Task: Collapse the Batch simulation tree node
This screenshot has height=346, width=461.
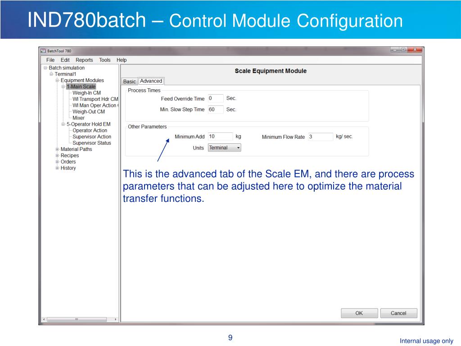Action: pyautogui.click(x=45, y=68)
